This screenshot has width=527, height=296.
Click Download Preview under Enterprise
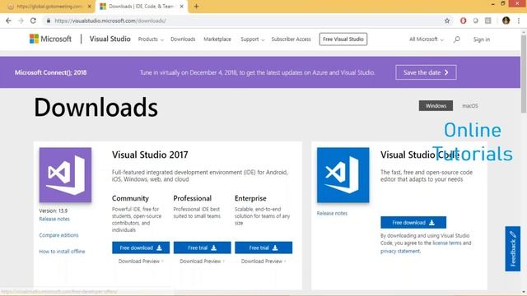click(x=263, y=261)
